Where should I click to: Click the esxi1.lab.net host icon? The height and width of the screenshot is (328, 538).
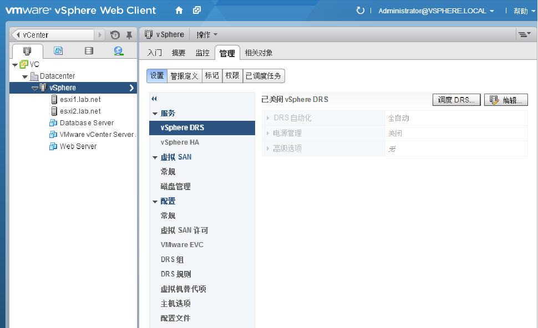(x=54, y=99)
